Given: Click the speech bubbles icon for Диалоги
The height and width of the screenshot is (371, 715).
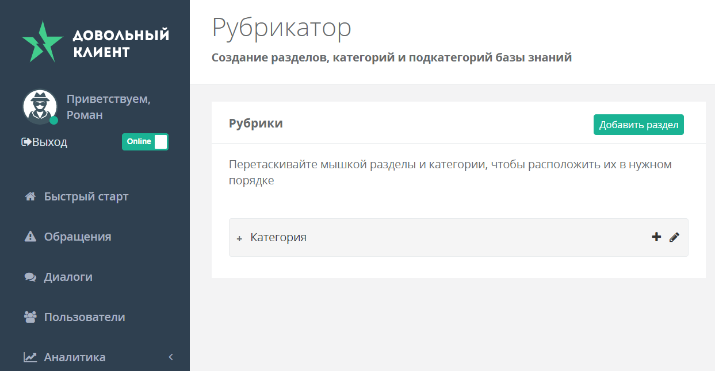Looking at the screenshot, I should pyautogui.click(x=30, y=277).
